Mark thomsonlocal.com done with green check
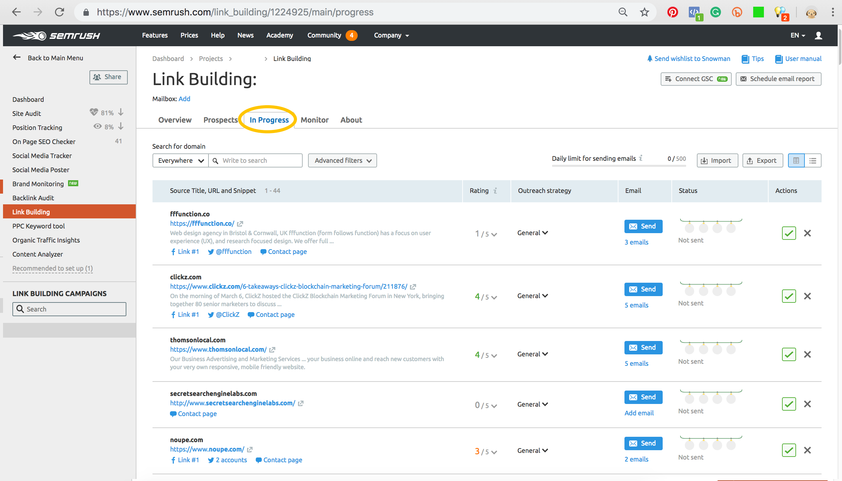The width and height of the screenshot is (842, 481). pyautogui.click(x=789, y=354)
